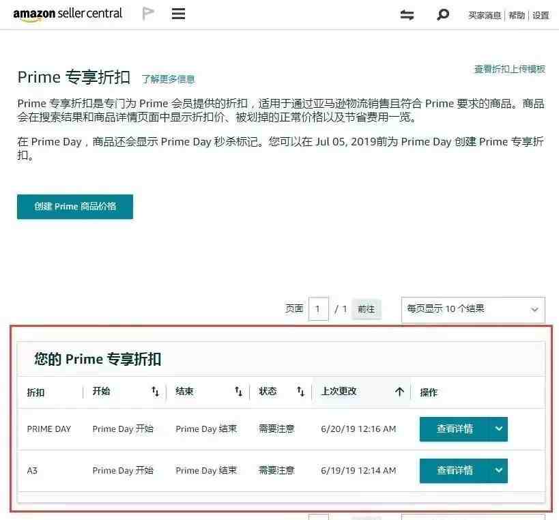
Task: Sort by 上次更改 up arrow
Action: 400,392
